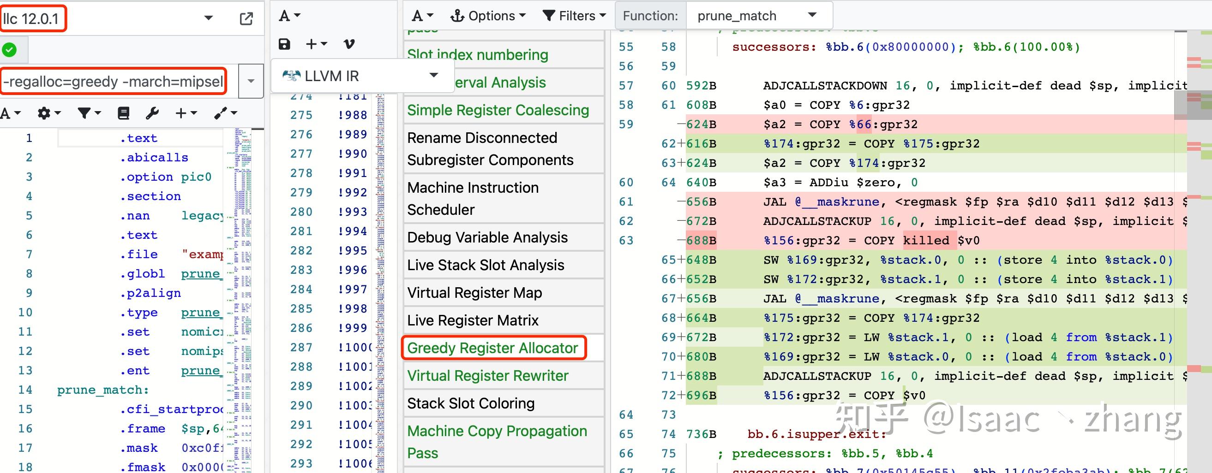
Task: Select the Greedy Register Allocator pass
Action: (492, 348)
